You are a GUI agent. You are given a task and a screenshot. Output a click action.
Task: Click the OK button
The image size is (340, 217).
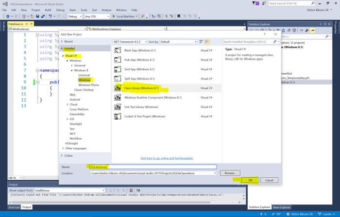tap(250, 180)
